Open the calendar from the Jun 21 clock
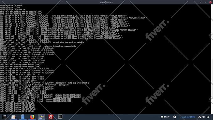213x120 pixels. 188,117
